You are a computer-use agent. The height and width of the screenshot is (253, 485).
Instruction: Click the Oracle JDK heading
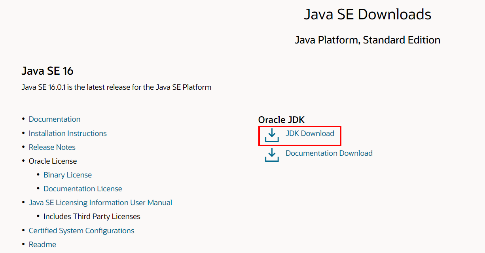pyautogui.click(x=281, y=120)
